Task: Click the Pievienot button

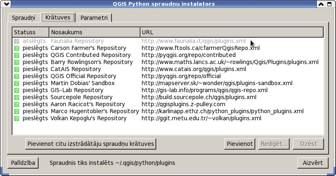Action: [239, 144]
